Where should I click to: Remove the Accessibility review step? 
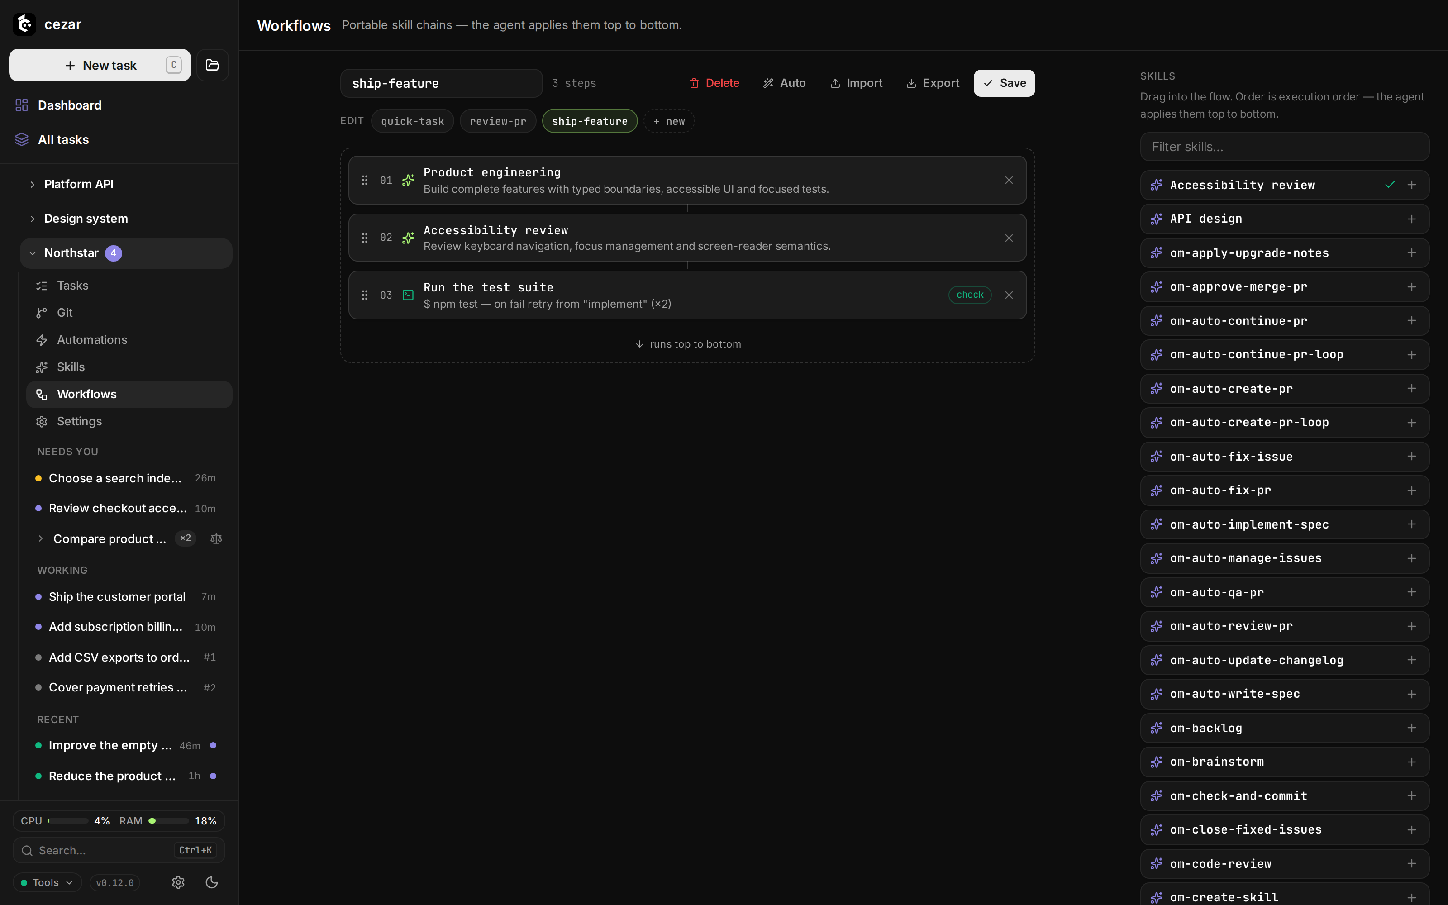pos(1009,238)
